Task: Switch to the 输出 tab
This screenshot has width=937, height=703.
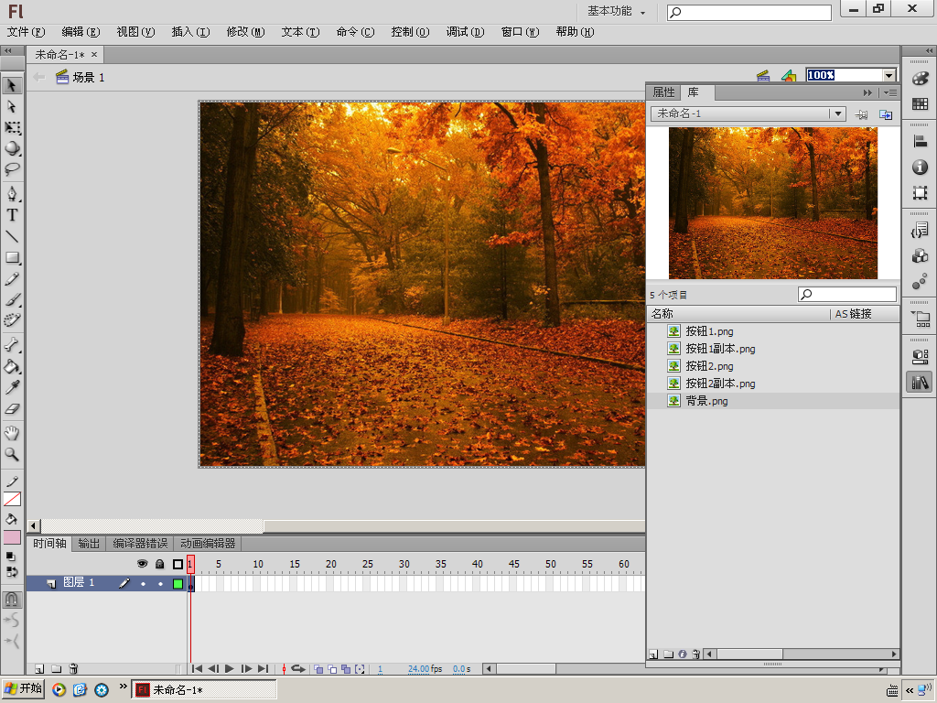Action: pos(89,544)
